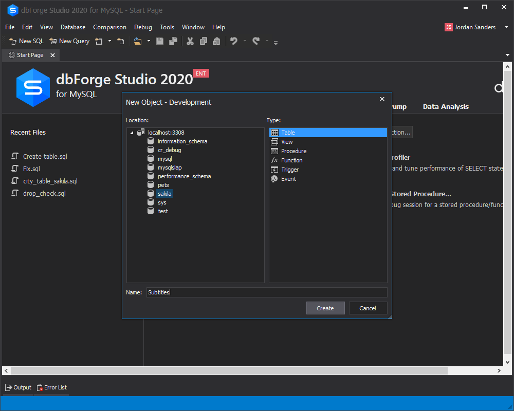Open the Comparison menu

110,27
